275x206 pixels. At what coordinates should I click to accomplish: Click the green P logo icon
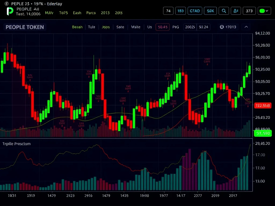10,11
